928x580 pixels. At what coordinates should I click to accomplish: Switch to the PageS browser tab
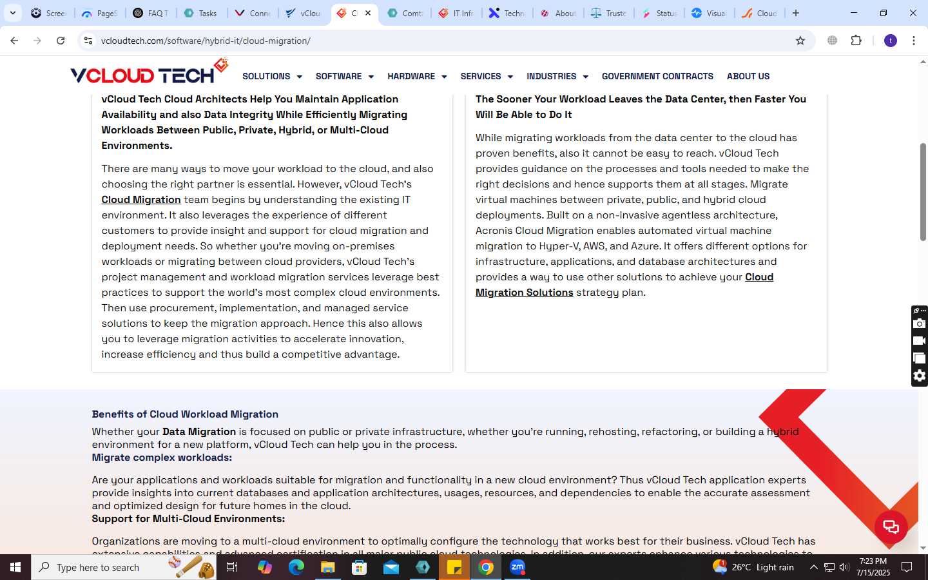click(x=100, y=13)
